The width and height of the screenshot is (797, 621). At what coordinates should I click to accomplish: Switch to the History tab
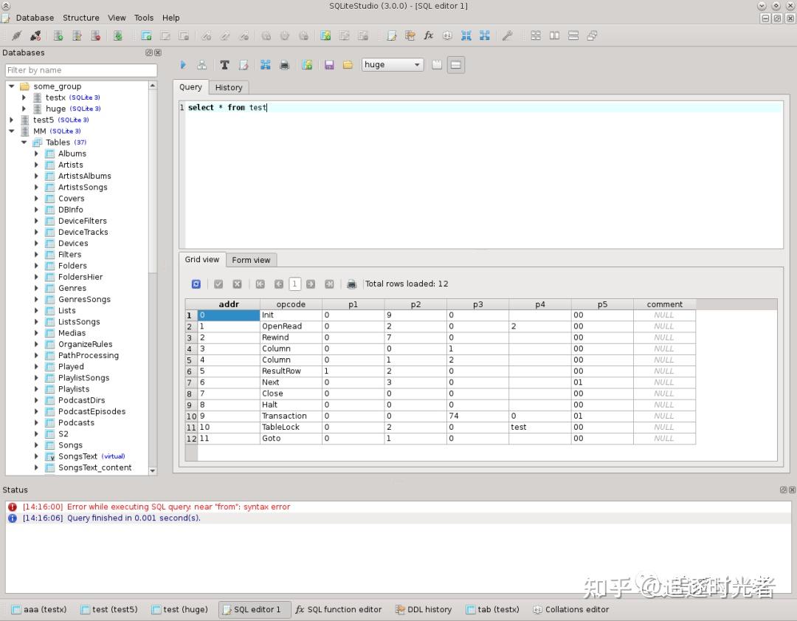tap(229, 87)
